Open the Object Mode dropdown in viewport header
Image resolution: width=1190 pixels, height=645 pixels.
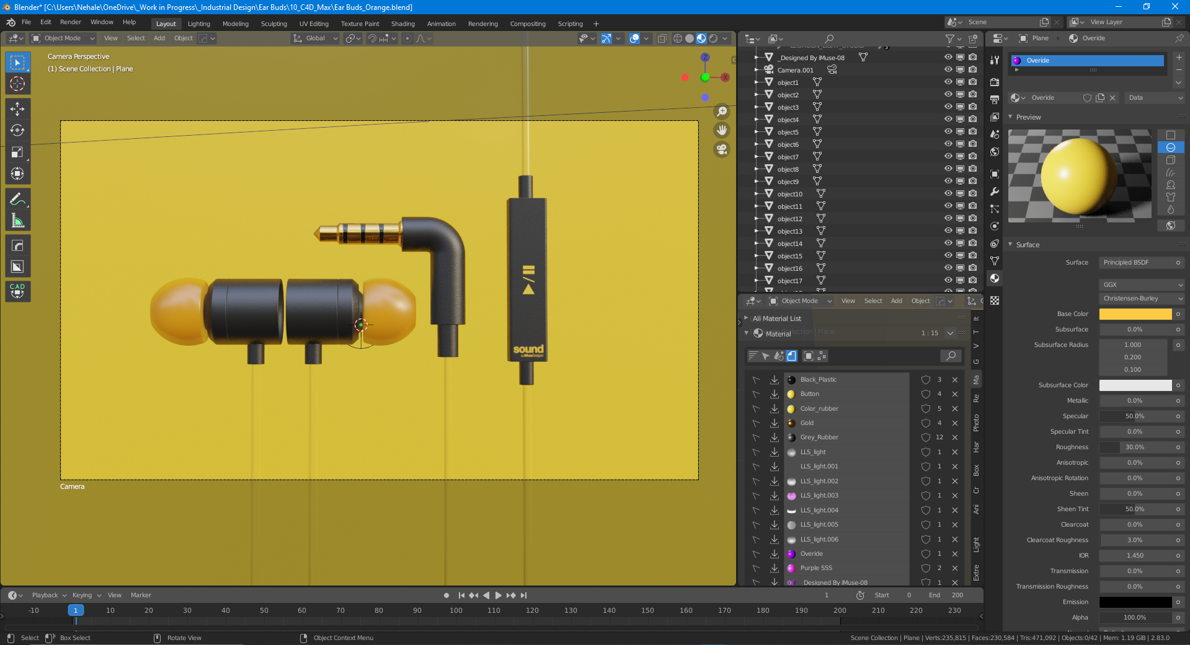[x=63, y=38]
